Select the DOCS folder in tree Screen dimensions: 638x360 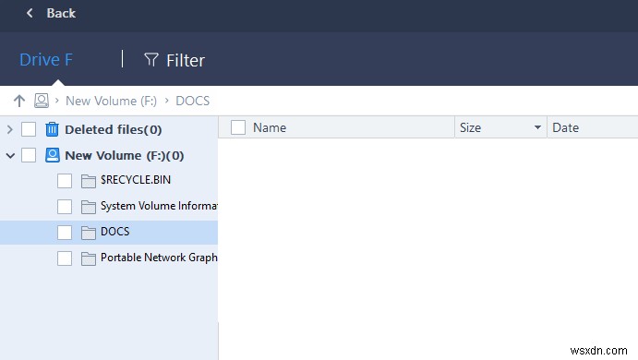tap(114, 232)
